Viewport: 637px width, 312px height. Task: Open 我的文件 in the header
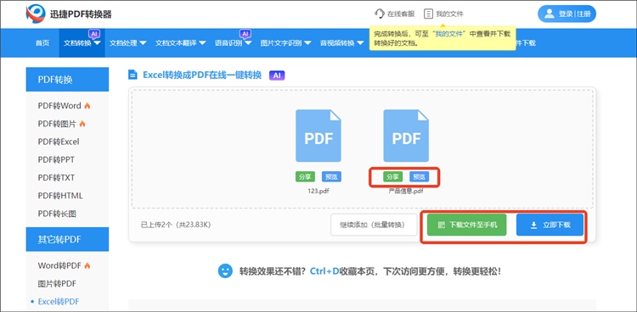click(x=449, y=14)
